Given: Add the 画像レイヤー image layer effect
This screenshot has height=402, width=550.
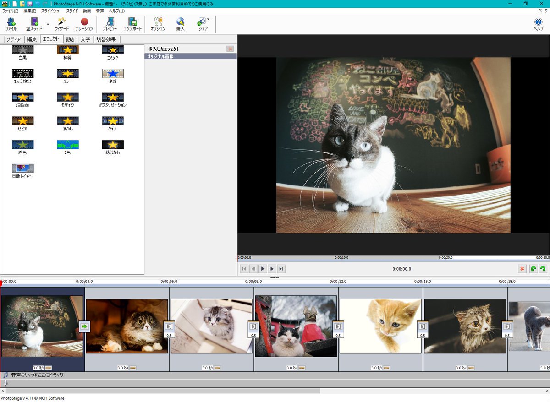Looking at the screenshot, I should coord(22,171).
